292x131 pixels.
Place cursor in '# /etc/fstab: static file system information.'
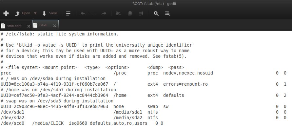(60, 34)
